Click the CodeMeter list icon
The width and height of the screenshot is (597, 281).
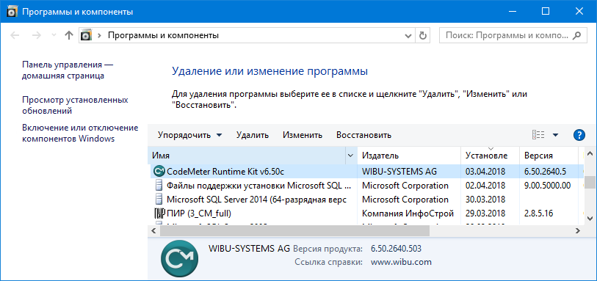tap(159, 172)
